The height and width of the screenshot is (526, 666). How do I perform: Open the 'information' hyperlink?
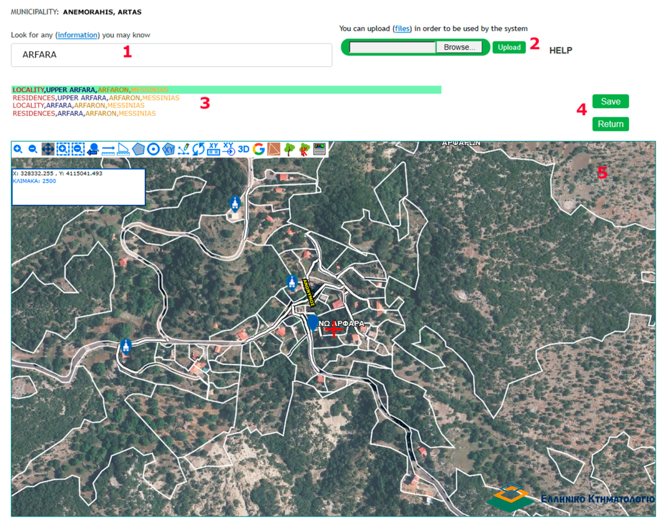(x=77, y=35)
